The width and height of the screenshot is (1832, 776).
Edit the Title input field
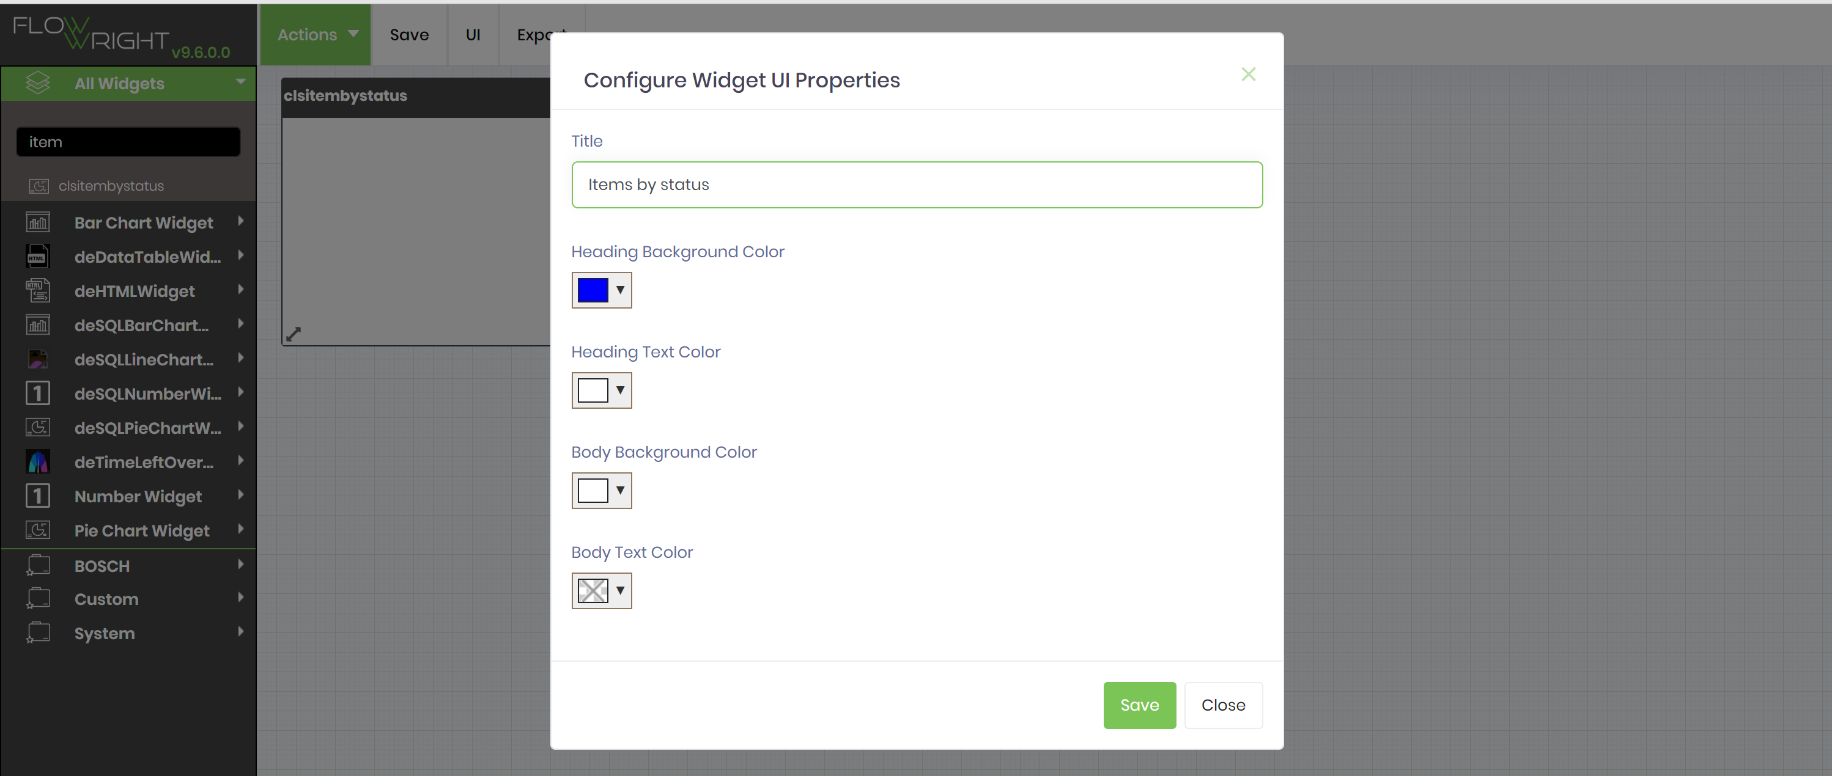pos(917,184)
